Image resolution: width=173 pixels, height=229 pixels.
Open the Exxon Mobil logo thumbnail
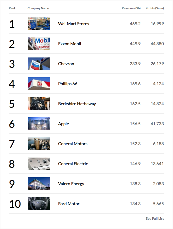39,44
